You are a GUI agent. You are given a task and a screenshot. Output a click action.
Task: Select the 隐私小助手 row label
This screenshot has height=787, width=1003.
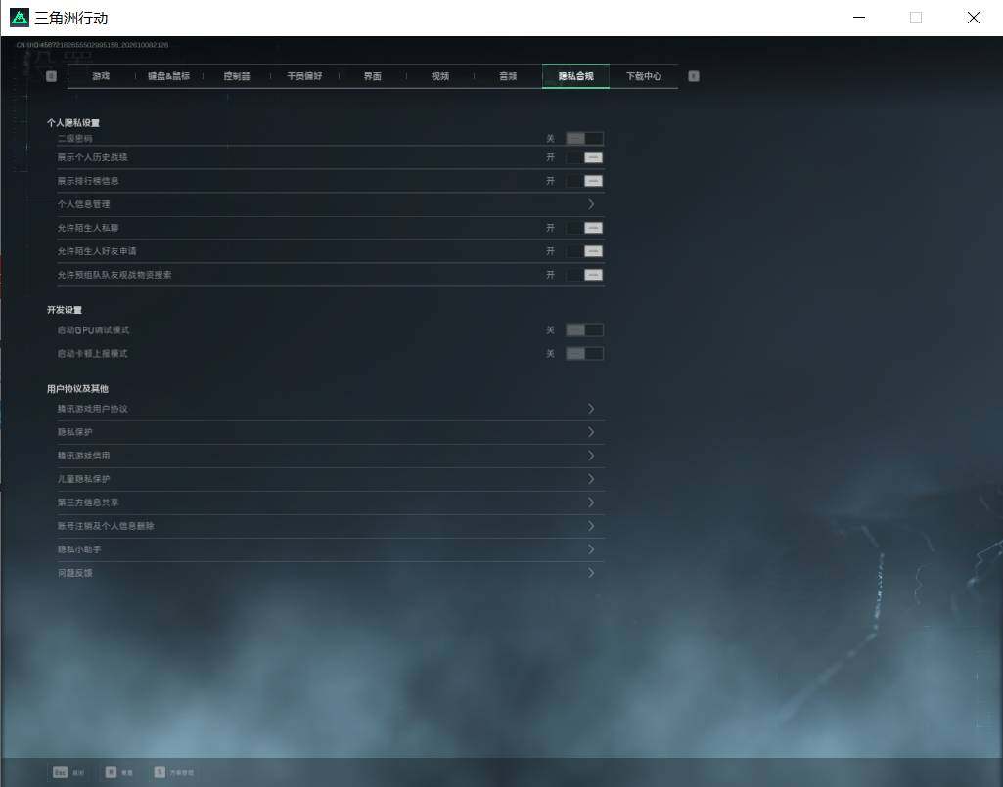pos(79,549)
